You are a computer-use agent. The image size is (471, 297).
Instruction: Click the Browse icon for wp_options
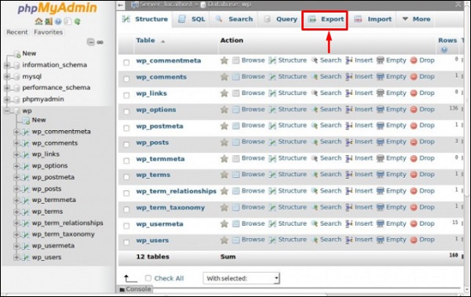(235, 110)
